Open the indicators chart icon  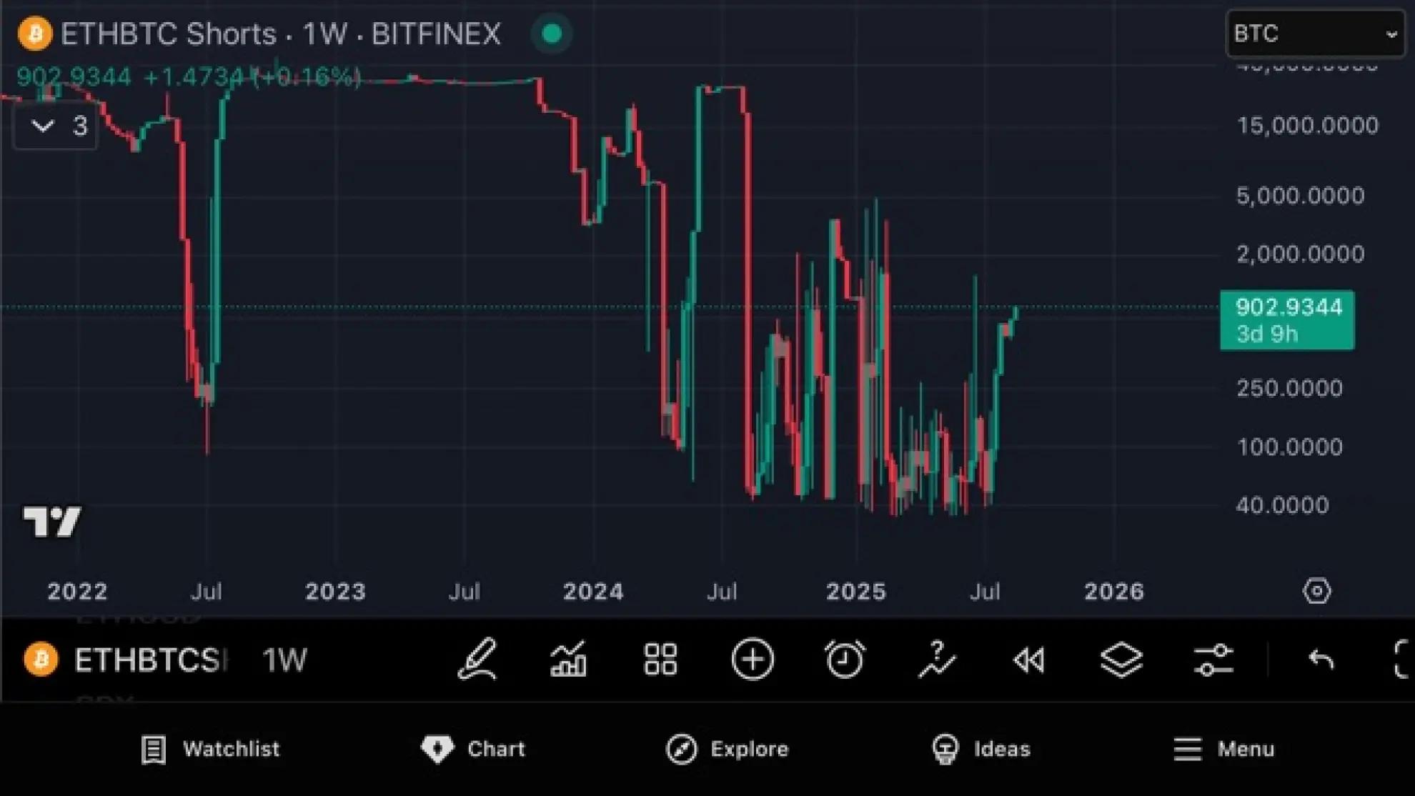569,659
